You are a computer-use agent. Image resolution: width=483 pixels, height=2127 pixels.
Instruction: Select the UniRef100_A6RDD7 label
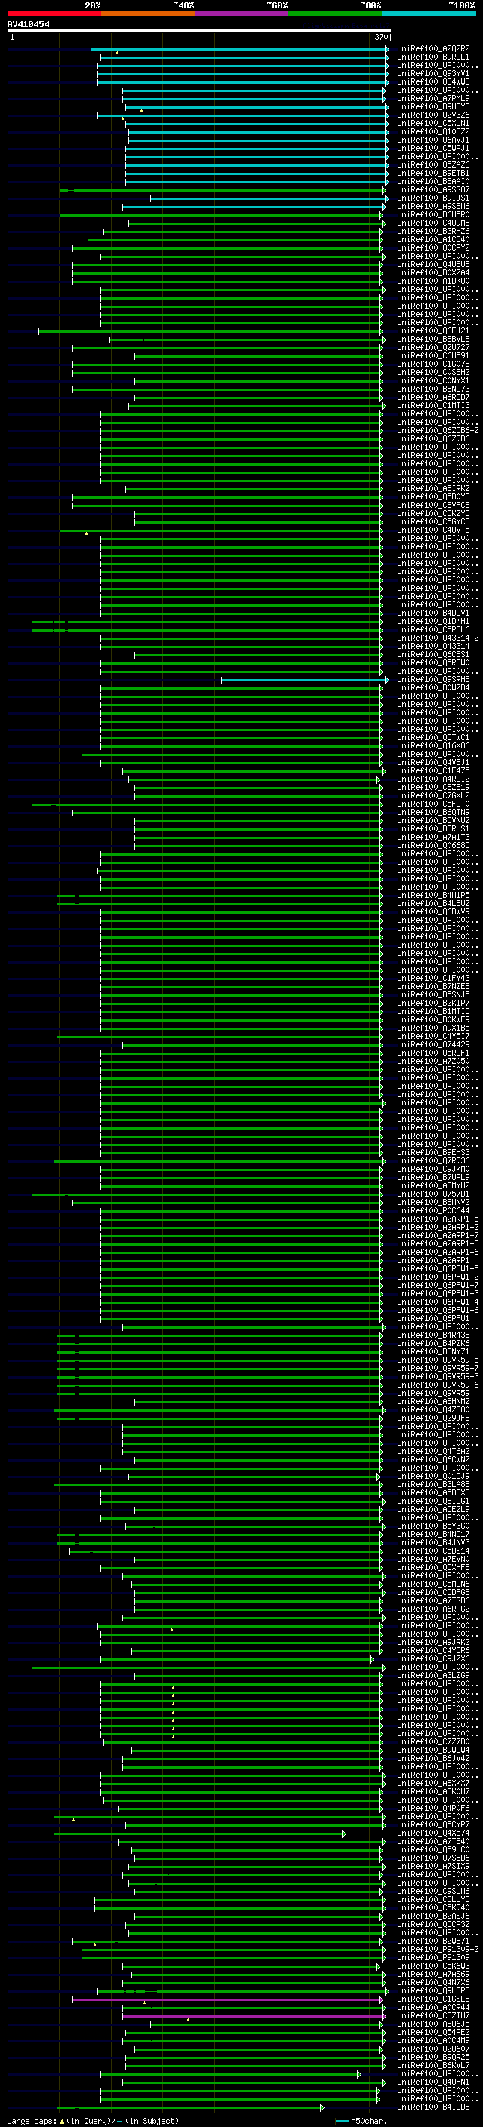click(433, 397)
